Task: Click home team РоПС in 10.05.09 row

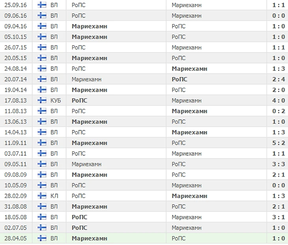Action: tap(79, 185)
